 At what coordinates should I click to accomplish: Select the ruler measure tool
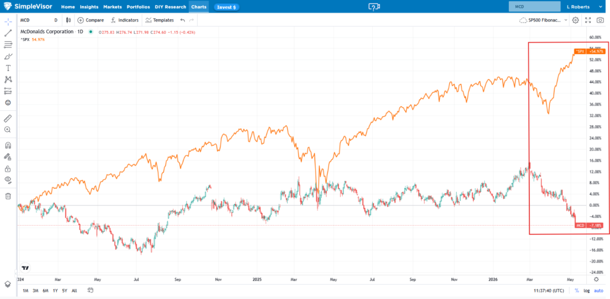[8, 118]
